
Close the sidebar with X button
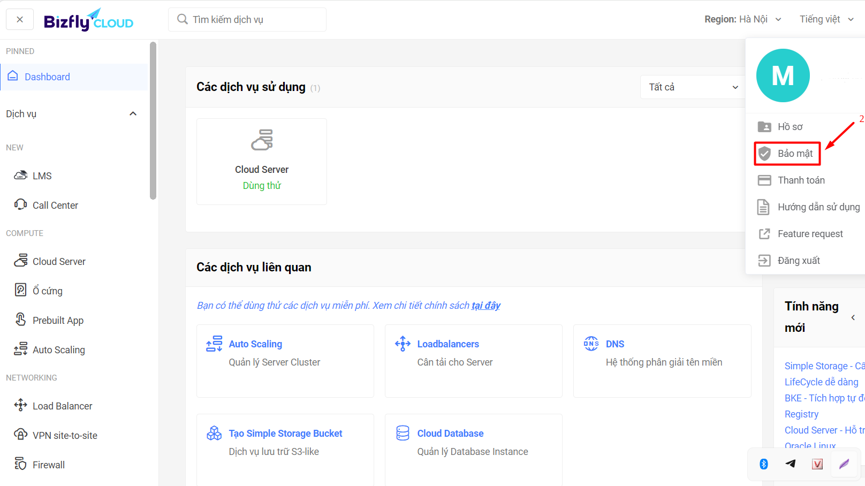(x=20, y=19)
